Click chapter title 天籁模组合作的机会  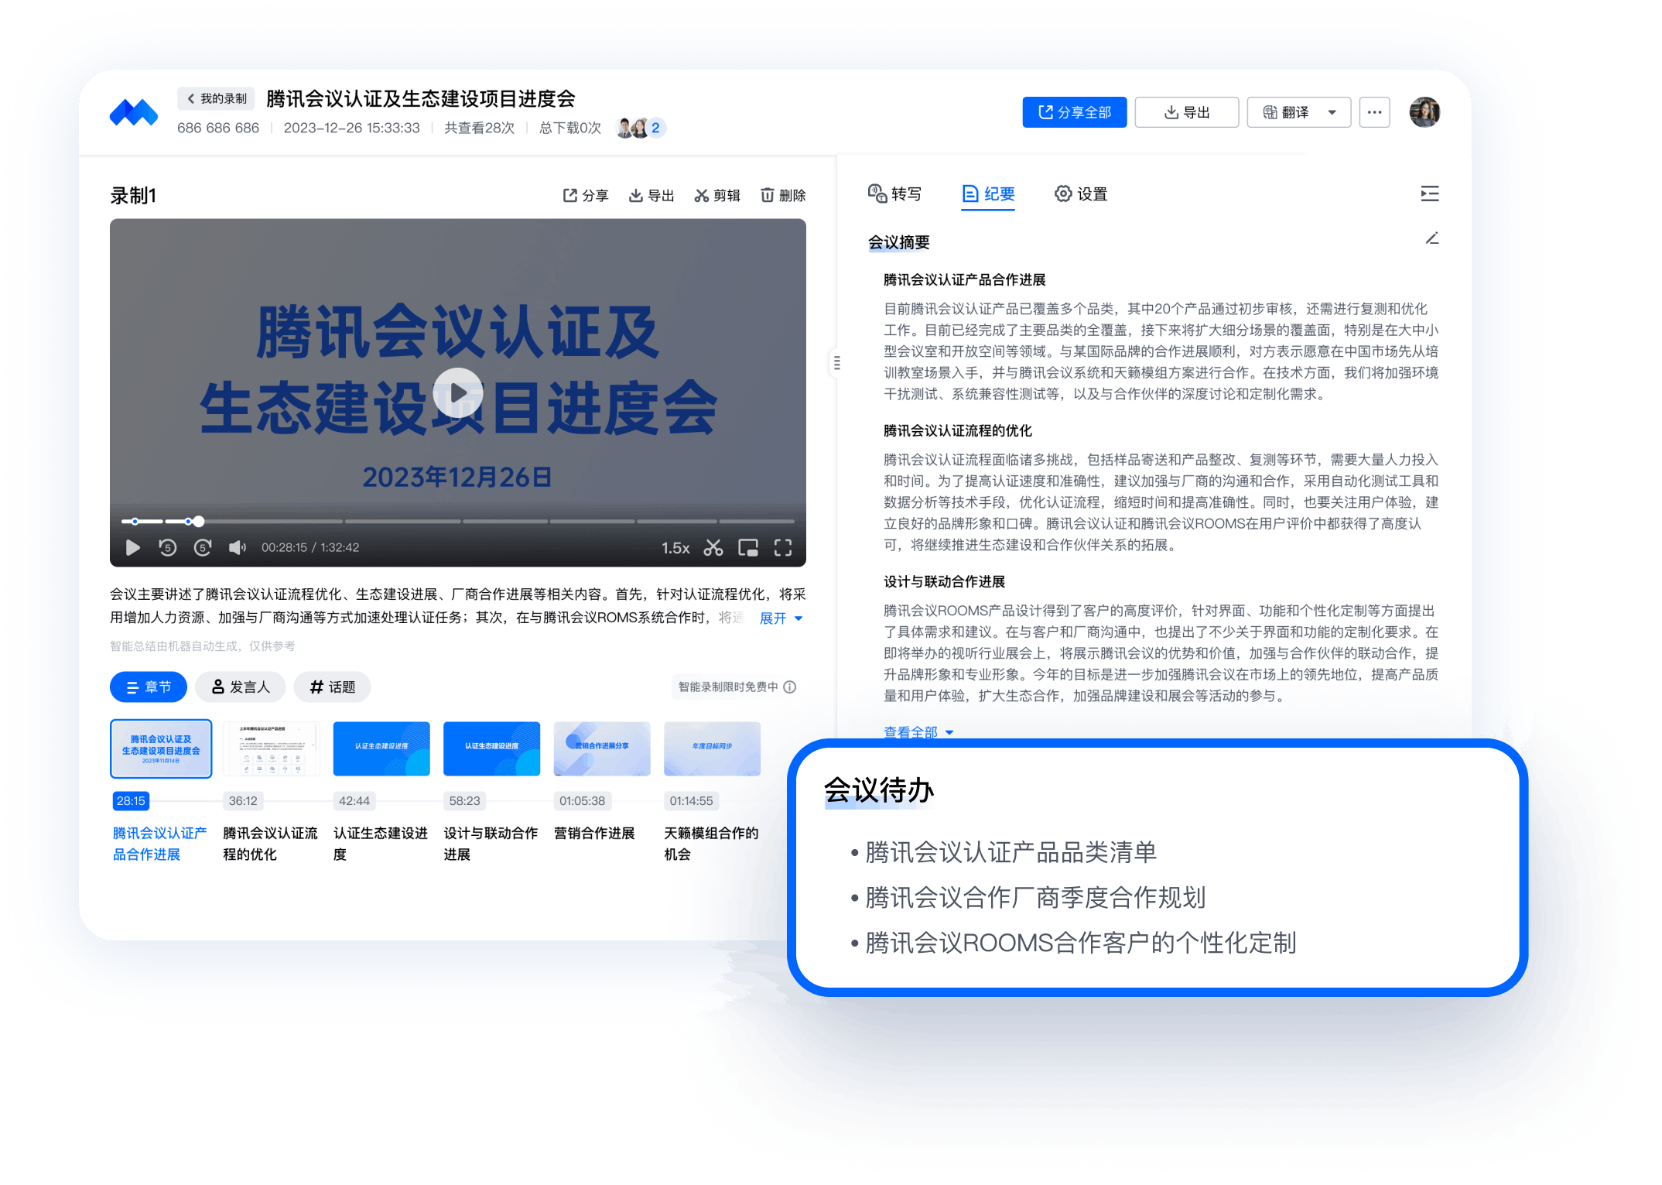[x=711, y=844]
